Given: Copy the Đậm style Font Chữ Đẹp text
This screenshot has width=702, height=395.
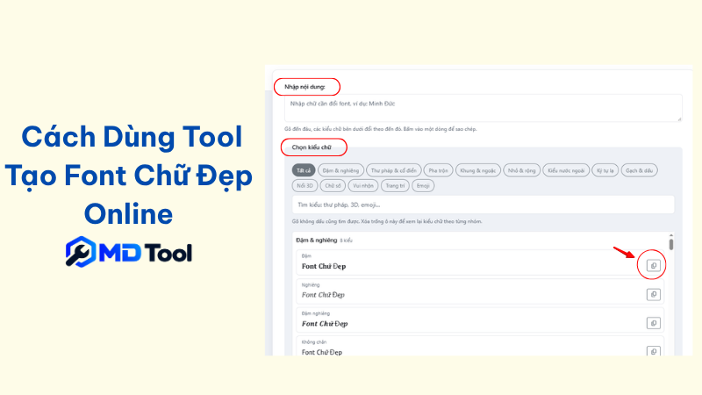Looking at the screenshot, I should click(653, 266).
